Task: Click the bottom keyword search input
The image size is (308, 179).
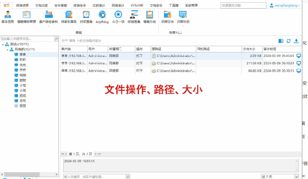Action: coord(94,177)
